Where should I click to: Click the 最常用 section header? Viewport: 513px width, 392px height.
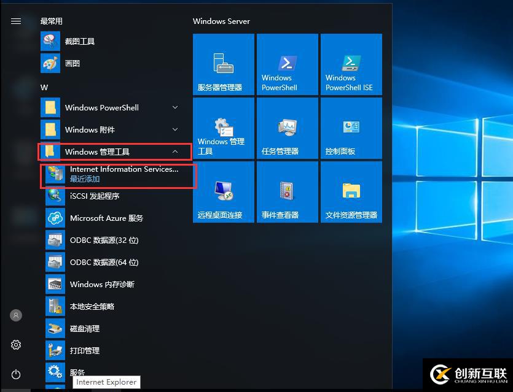coord(52,21)
